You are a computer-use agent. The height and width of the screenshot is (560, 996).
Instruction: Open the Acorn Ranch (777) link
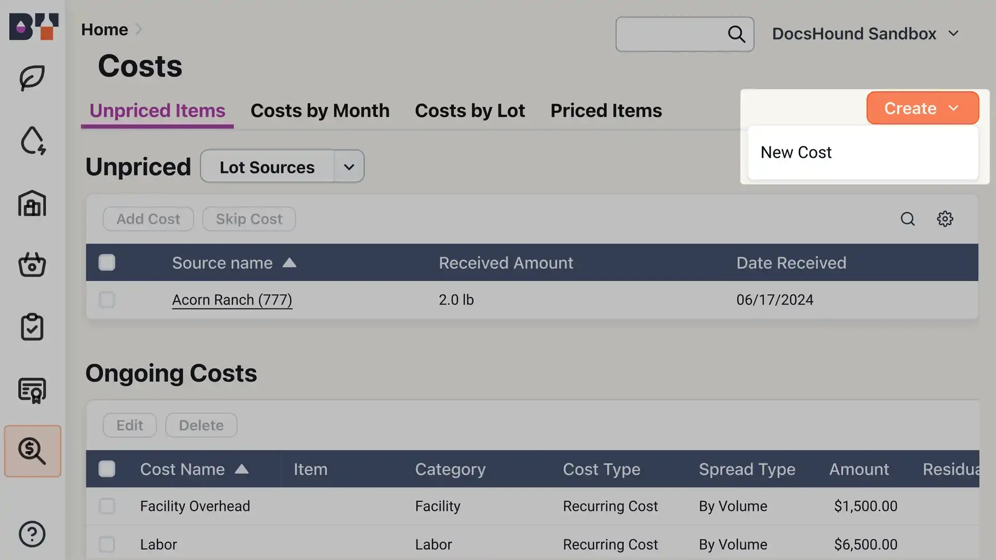tap(231, 300)
